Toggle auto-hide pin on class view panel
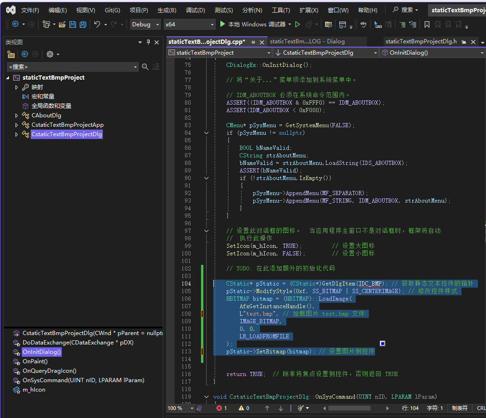 149,42
